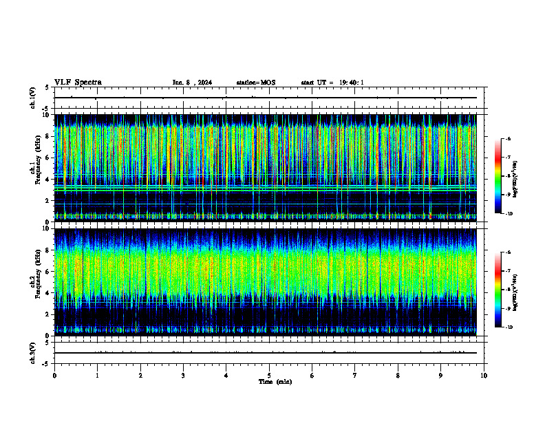Screen dimensions: 545x421
Task: Click the "Jan. 8 , 2024" date text
Action: [192, 83]
